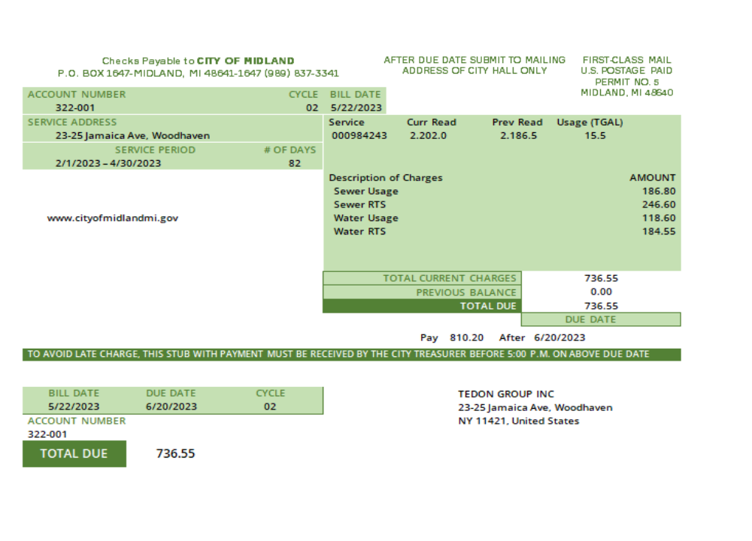Select the Water RTS amount 184.55
This screenshot has height=541, width=752.
pyautogui.click(x=659, y=231)
